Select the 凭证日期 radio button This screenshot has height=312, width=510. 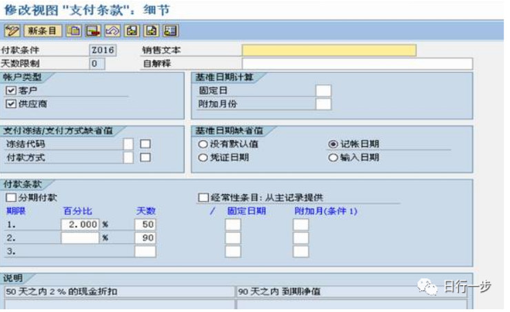pyautogui.click(x=203, y=158)
